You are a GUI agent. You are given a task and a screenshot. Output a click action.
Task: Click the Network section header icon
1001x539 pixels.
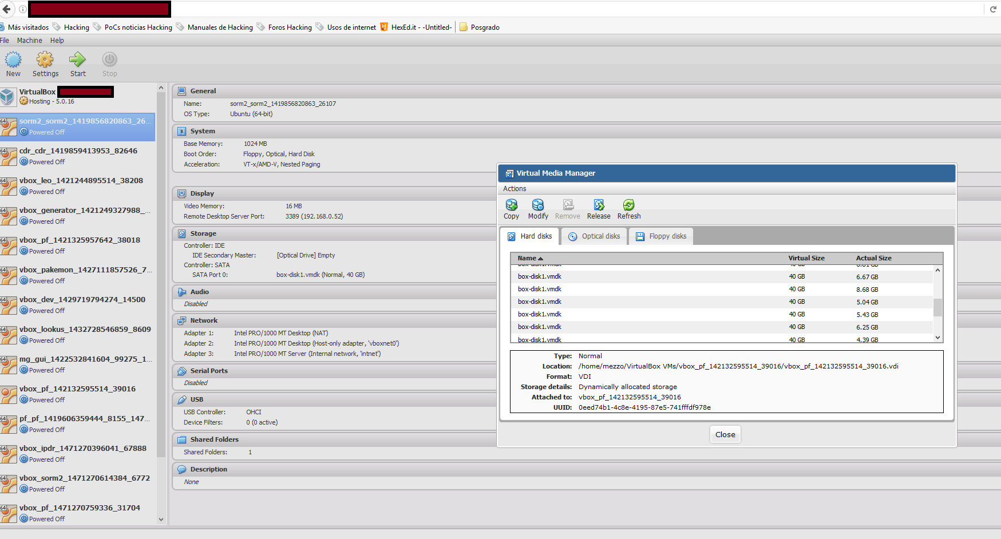[182, 320]
